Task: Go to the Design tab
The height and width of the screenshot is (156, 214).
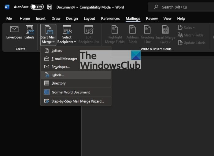Action: [72, 19]
